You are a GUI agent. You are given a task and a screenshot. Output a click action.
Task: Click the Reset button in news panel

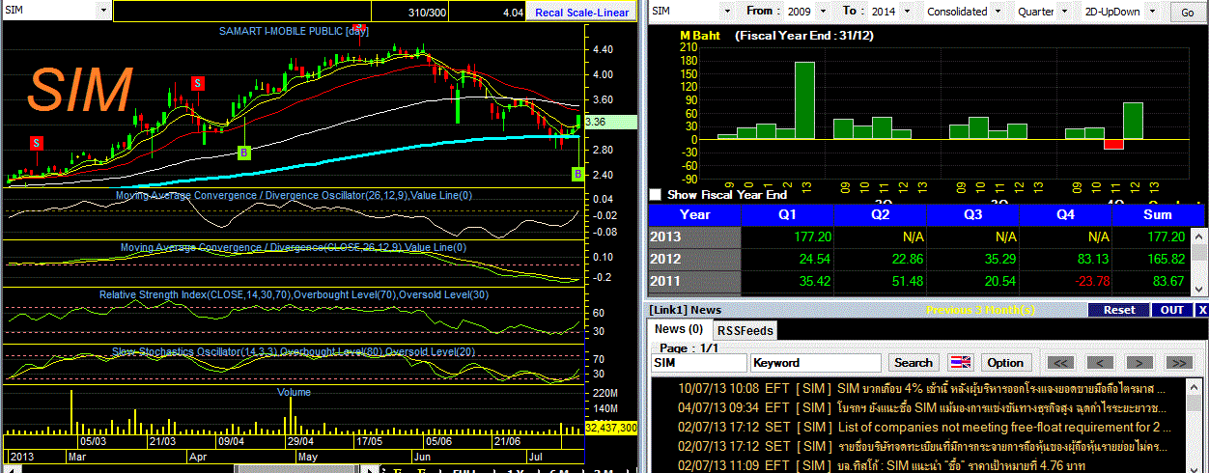coord(1119,310)
